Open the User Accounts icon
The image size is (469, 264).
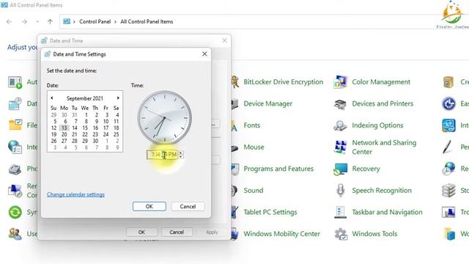coord(15,234)
